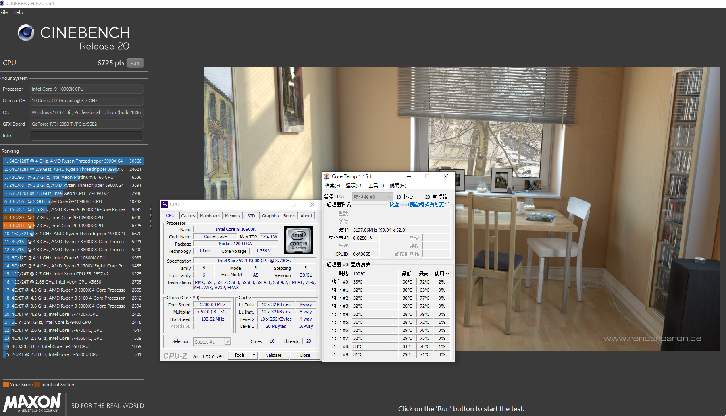Click the frequency value 5197.06MHz in Core Temp
Image resolution: width=726 pixels, height=416 pixels.
(401, 230)
